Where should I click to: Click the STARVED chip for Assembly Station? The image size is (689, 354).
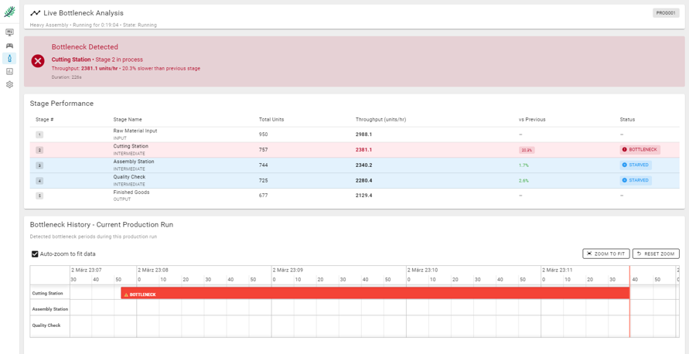click(x=636, y=165)
